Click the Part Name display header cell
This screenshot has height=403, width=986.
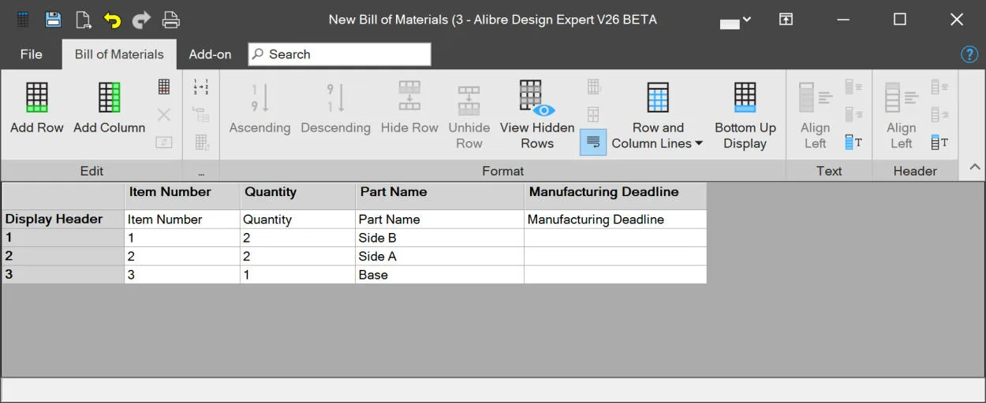click(439, 219)
